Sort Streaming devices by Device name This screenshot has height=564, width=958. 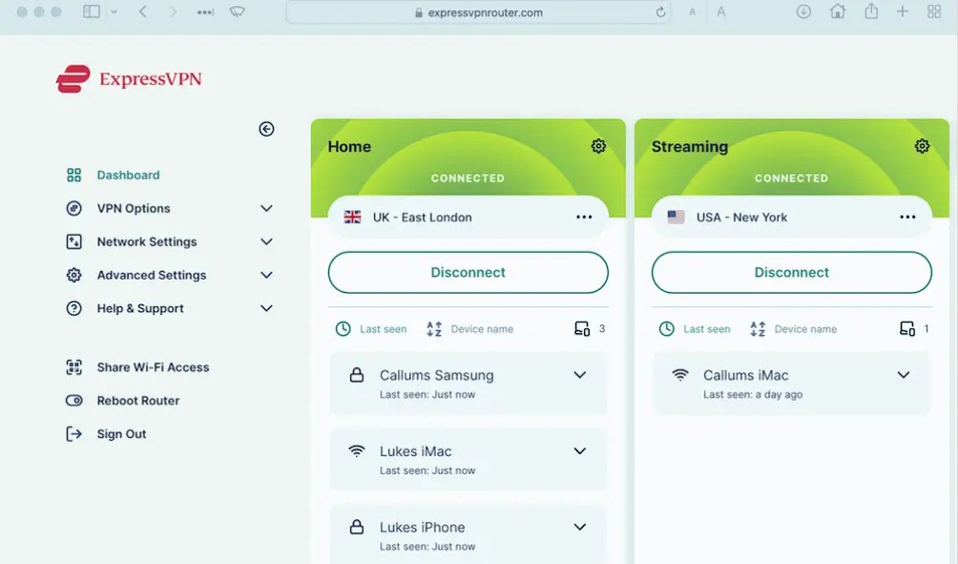806,328
